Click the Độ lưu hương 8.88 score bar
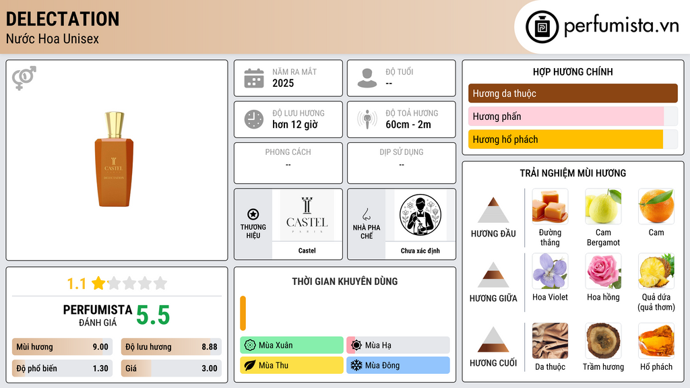 pos(171,347)
